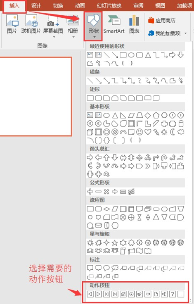194x304 pixels.
Task: Expand the 屏幕截图 screenshot dropdown arrow
Action: point(54,37)
